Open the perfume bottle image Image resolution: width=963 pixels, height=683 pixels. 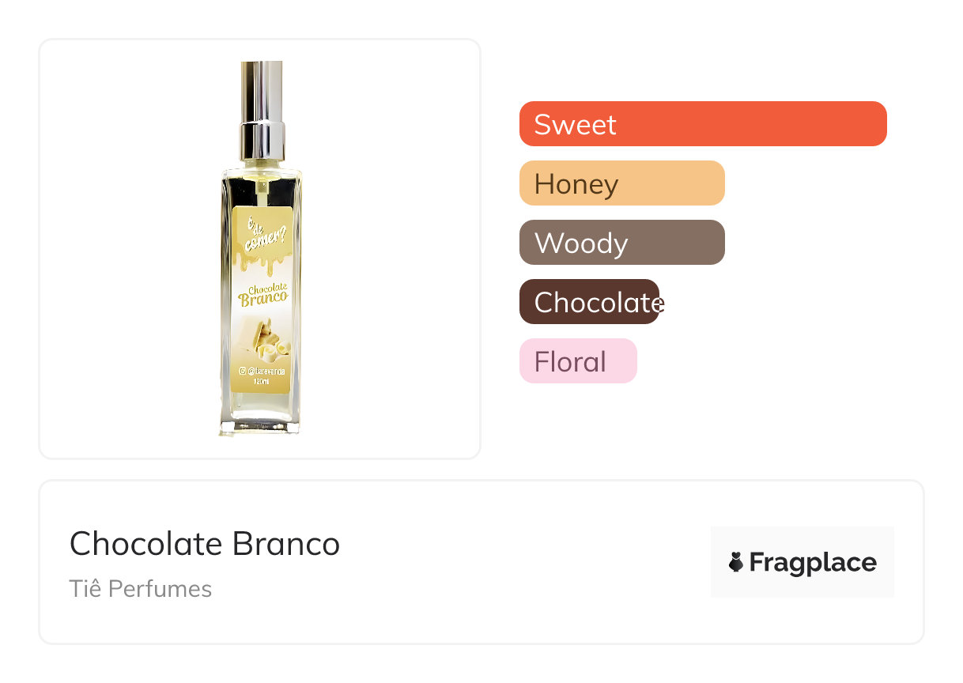coord(259,248)
